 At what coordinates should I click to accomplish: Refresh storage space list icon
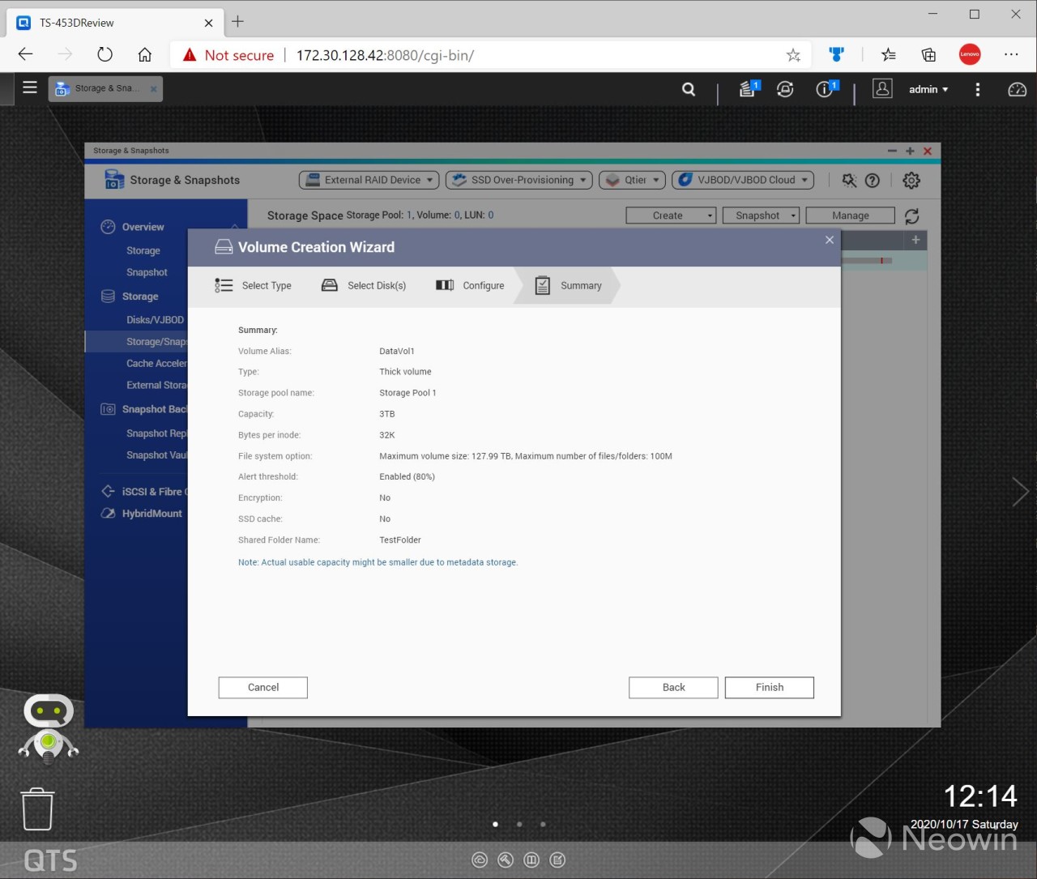tap(911, 216)
